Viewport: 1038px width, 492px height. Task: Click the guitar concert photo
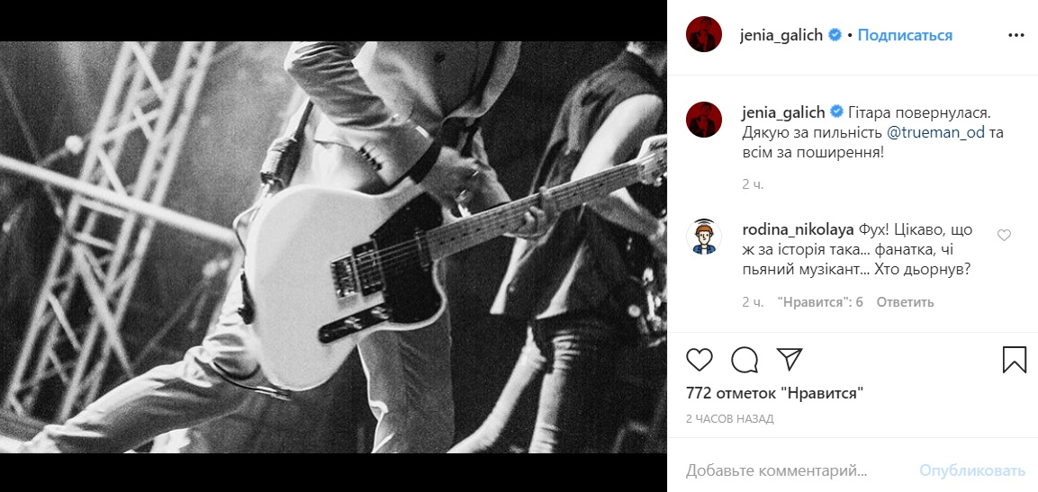click(x=333, y=246)
